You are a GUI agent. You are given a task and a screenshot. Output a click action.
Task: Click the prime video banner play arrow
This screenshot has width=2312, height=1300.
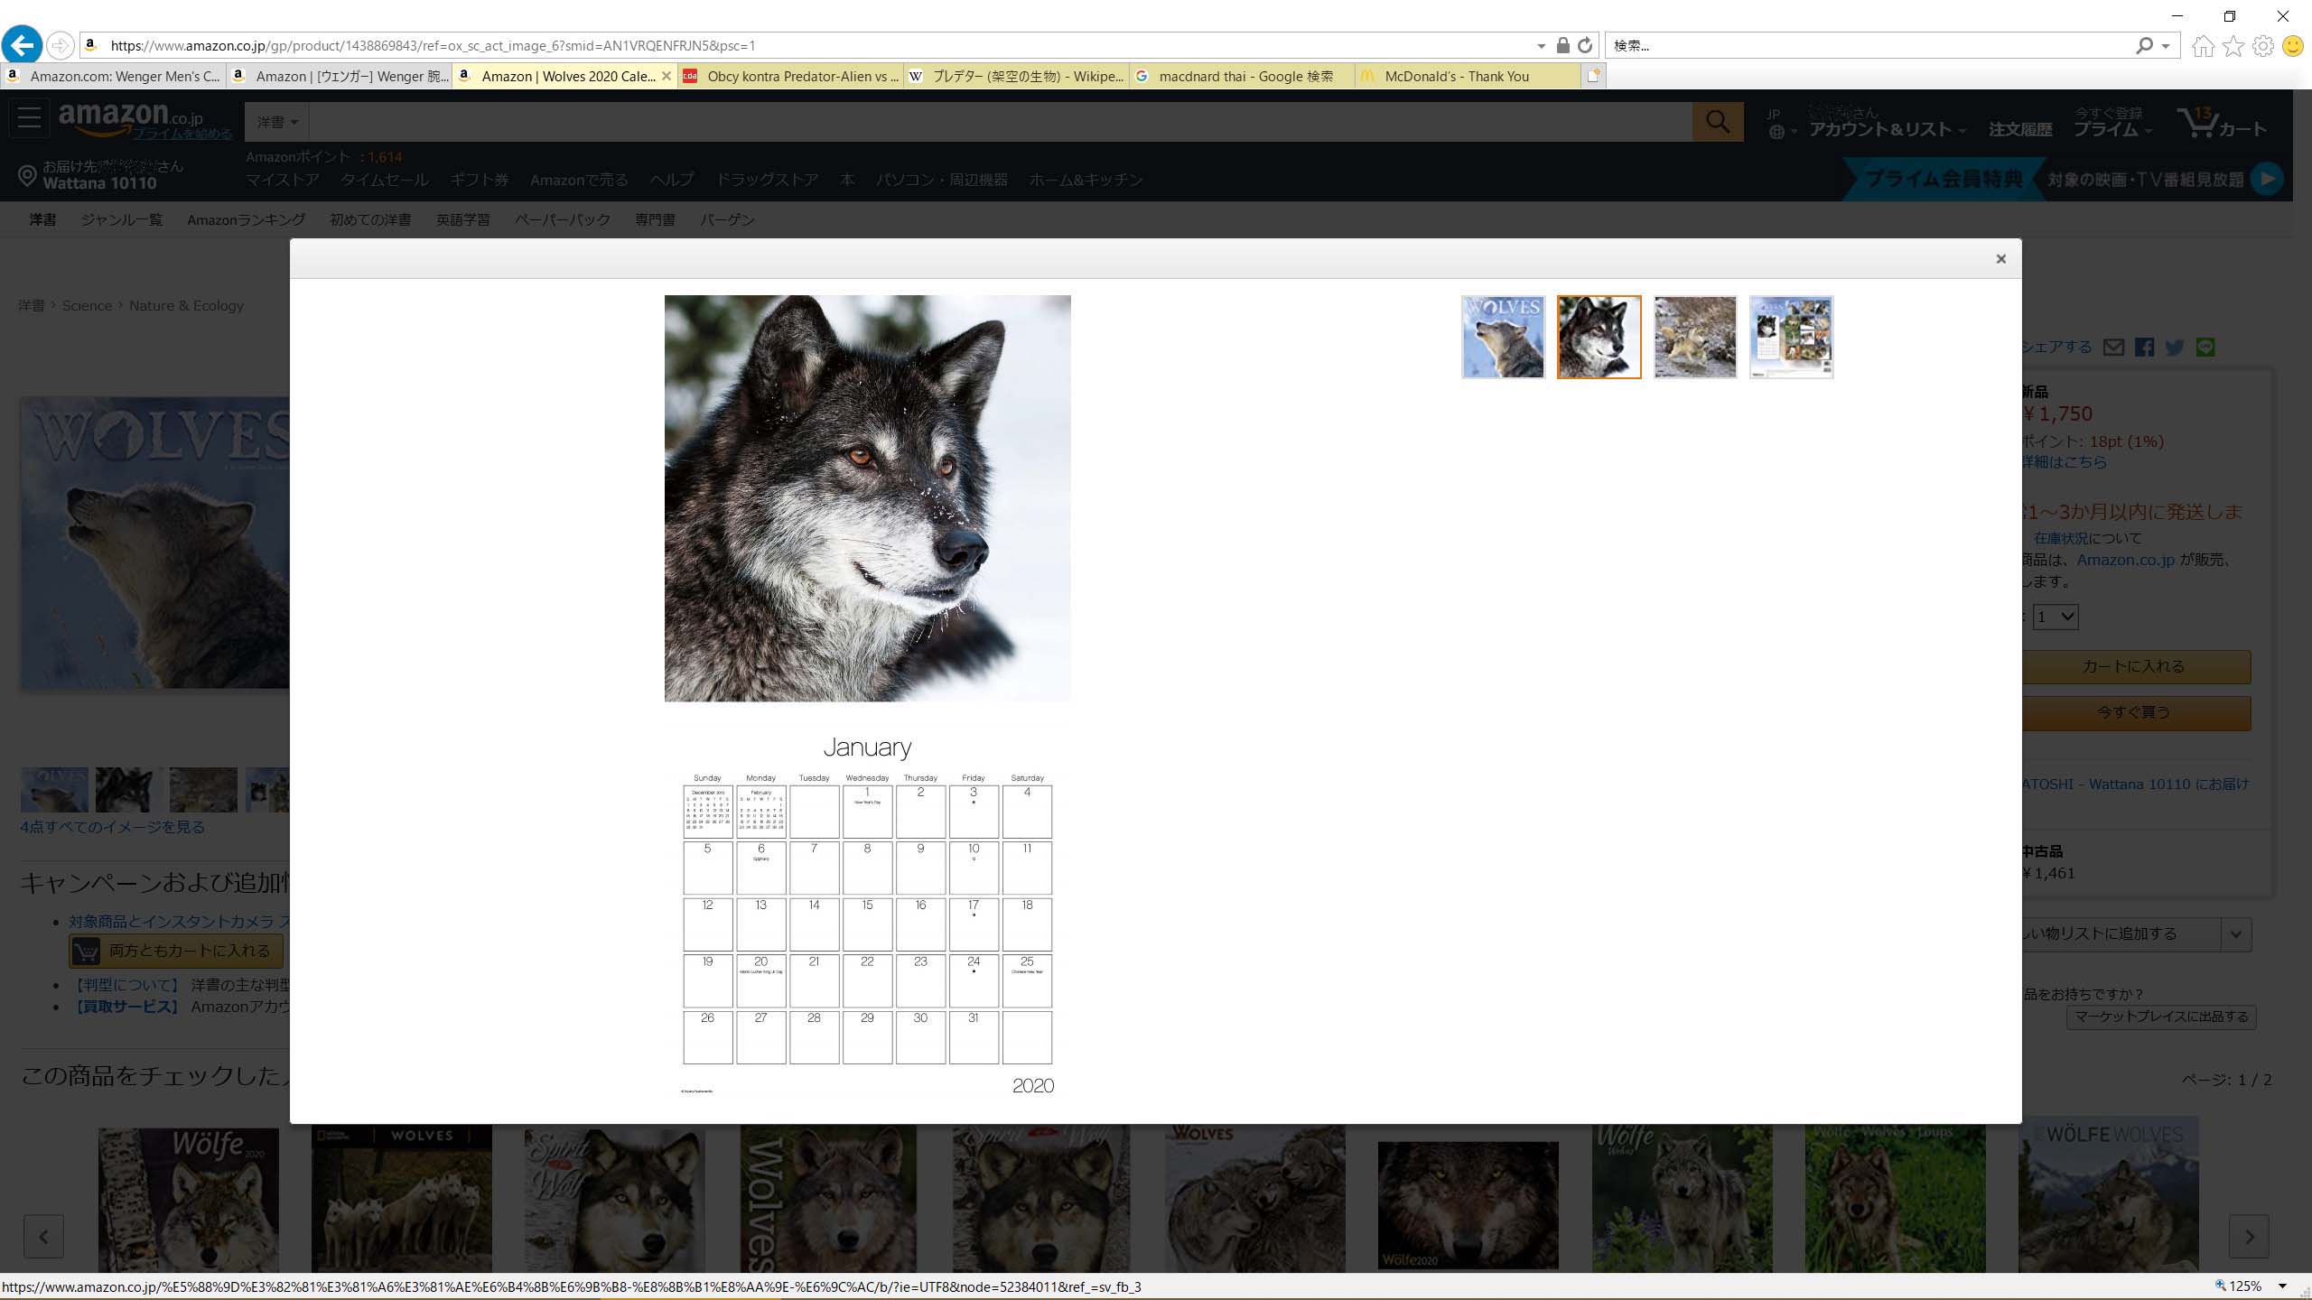(x=2268, y=179)
